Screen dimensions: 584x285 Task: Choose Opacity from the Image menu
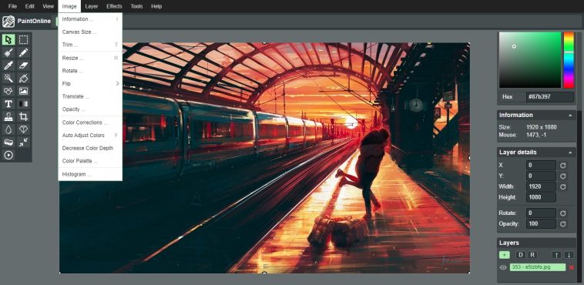[x=90, y=109]
